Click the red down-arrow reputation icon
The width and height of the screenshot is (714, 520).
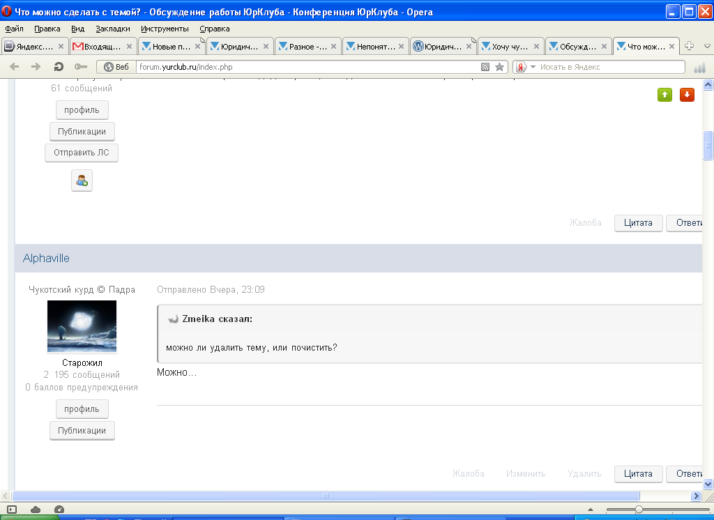[x=687, y=95]
